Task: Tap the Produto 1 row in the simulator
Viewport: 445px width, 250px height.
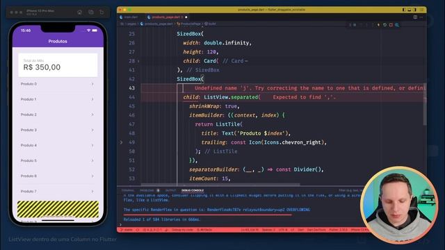Action: pos(58,99)
